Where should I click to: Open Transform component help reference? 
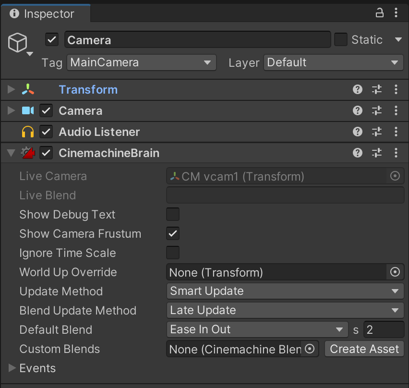tap(357, 90)
